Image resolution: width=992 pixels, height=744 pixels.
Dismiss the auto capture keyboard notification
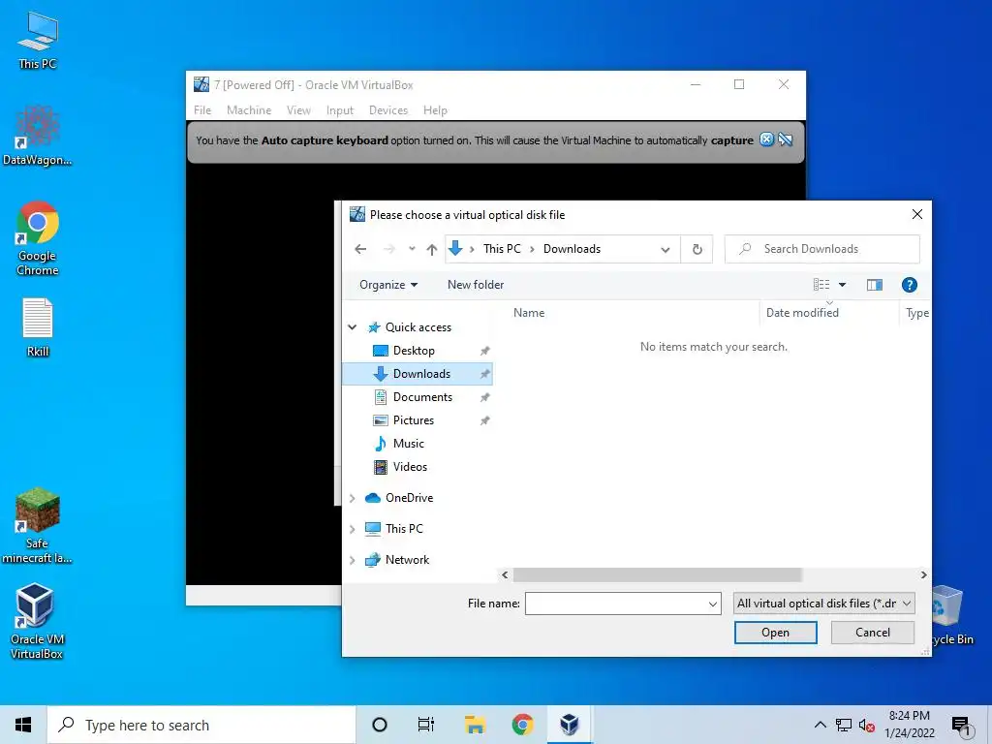click(766, 139)
